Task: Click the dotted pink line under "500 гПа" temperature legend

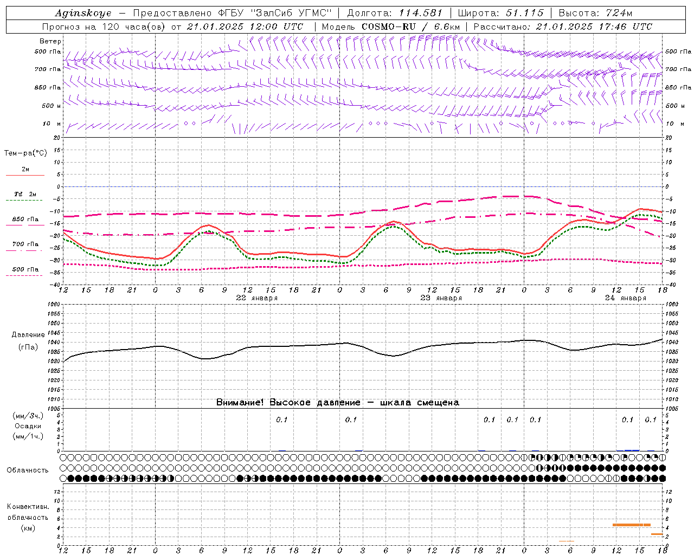Action: tap(24, 275)
